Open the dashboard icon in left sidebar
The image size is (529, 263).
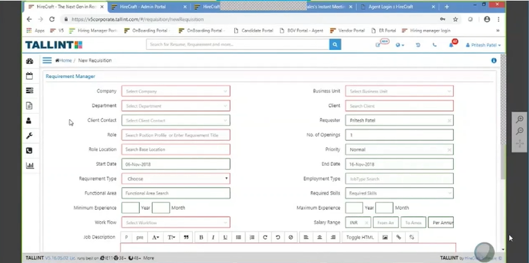point(30,61)
